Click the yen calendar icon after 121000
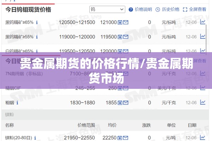Screen dimensions: 212x141 point(120,22)
